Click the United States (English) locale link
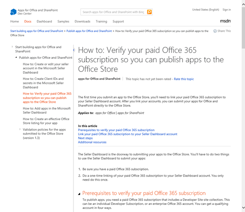This screenshot has height=212, width=245. pyautogui.click(x=206, y=10)
